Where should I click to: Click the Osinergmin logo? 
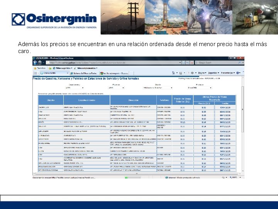(54, 21)
